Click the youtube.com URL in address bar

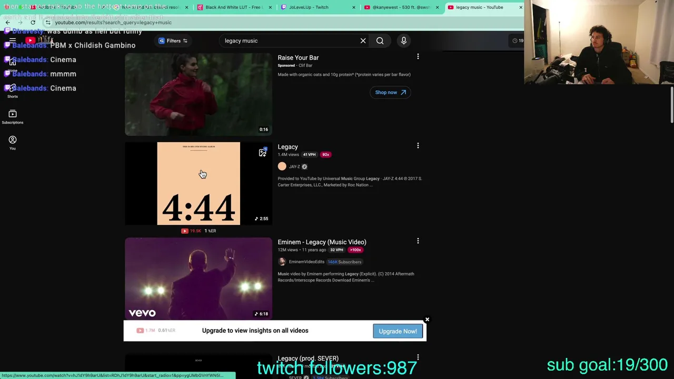click(113, 23)
